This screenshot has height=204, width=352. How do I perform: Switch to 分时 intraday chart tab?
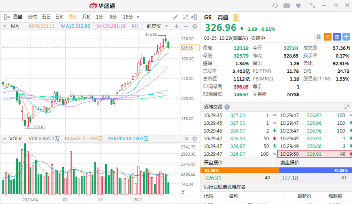click(32, 17)
